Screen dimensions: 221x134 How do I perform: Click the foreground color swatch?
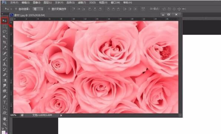click(3, 132)
